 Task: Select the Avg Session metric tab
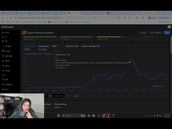point(44,48)
